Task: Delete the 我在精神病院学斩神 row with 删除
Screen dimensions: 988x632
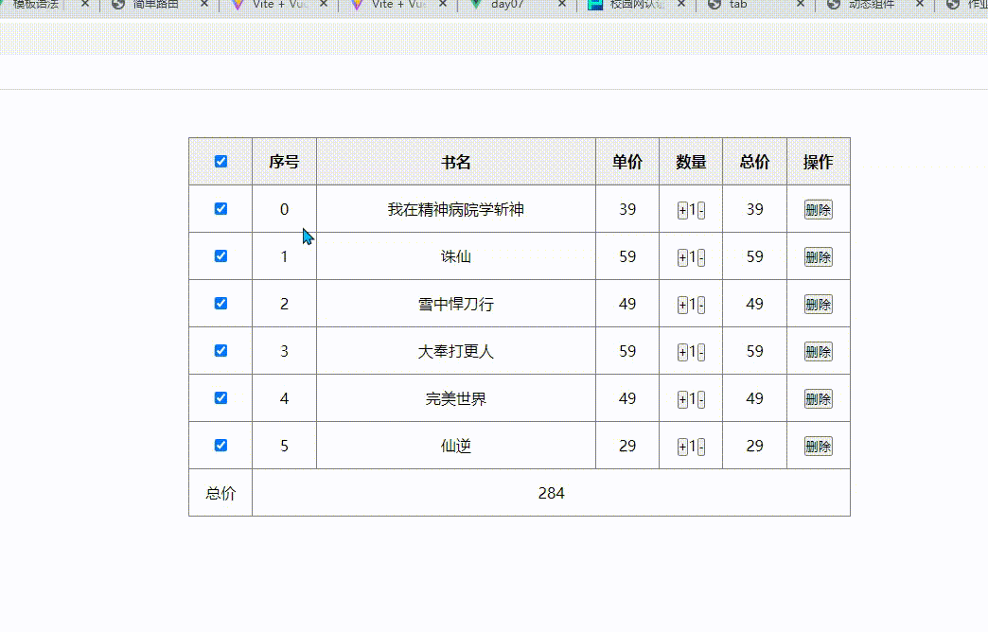Action: tap(818, 210)
